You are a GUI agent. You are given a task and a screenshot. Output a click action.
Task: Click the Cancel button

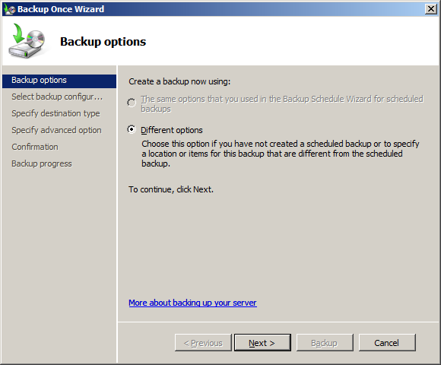point(387,342)
